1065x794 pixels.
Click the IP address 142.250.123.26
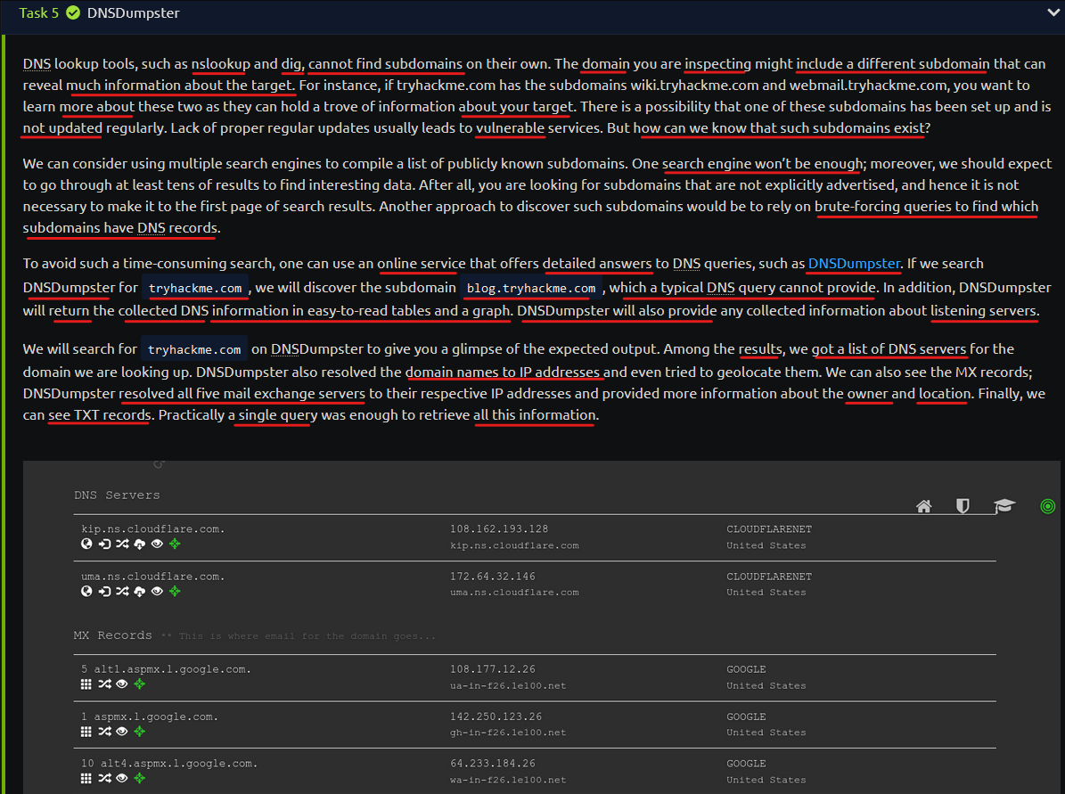coord(496,717)
